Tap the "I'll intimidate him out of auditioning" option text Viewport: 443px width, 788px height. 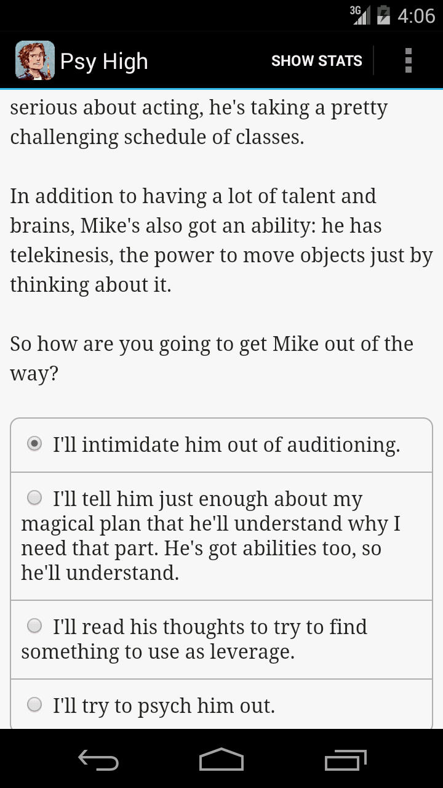pos(226,444)
